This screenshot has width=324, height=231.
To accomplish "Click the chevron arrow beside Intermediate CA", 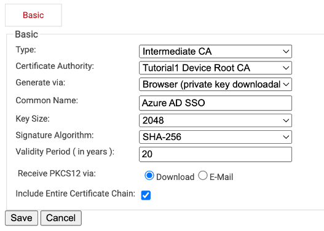I will [286, 52].
